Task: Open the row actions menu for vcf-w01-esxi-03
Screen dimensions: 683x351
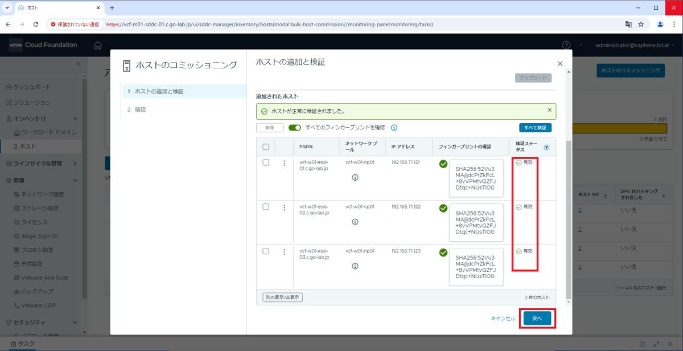Action: (284, 251)
